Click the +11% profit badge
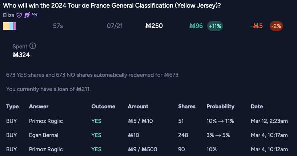 [x=215, y=26]
